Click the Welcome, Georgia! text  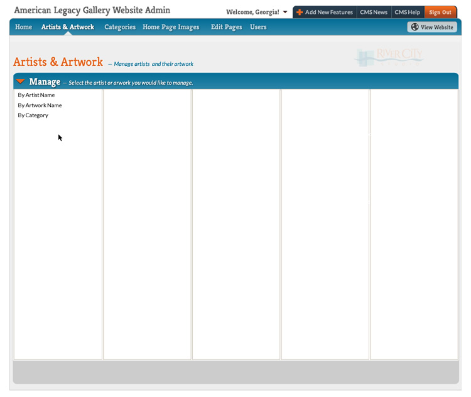pos(252,13)
